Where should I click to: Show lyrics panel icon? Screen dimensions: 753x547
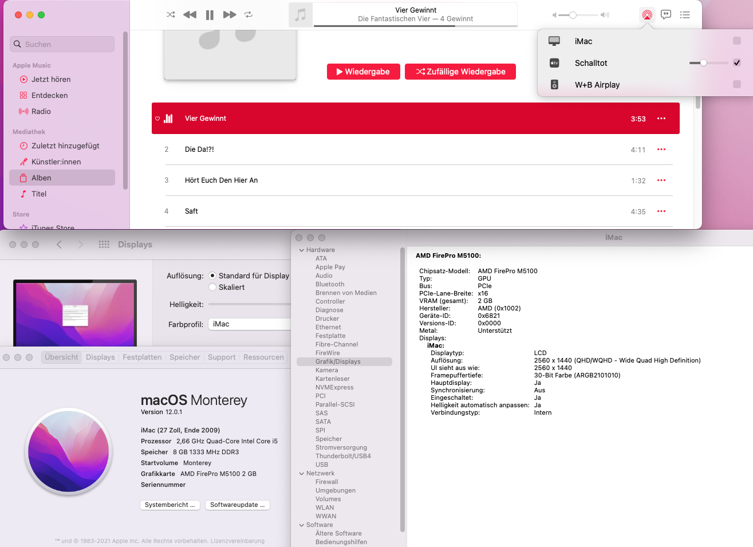pos(666,15)
